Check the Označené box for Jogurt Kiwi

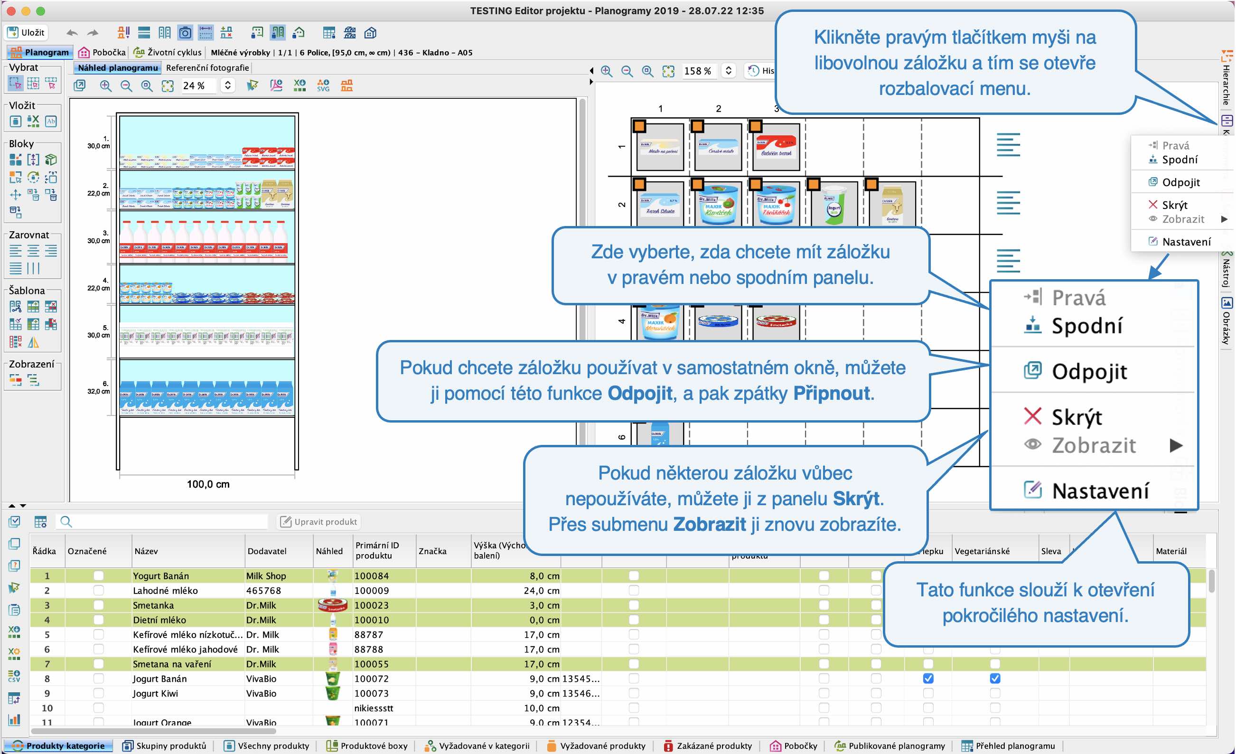point(98,693)
